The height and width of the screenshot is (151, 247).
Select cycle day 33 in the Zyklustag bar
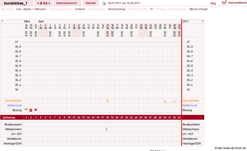click(179, 117)
